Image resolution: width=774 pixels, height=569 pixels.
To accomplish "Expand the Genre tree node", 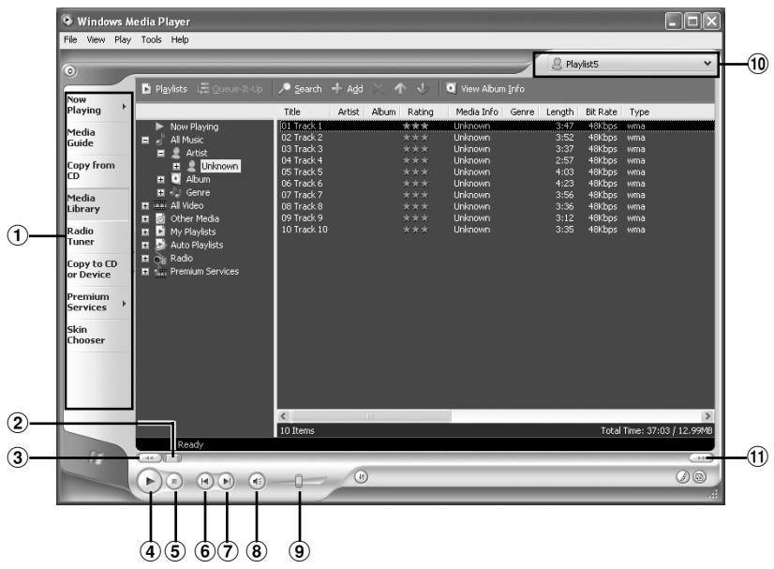I will click(161, 192).
